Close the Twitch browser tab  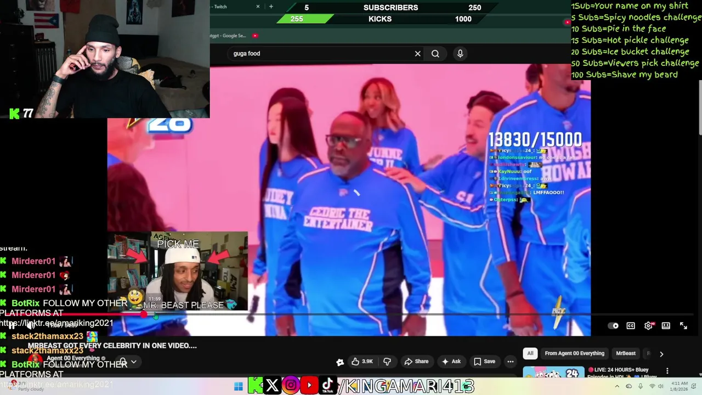258,7
